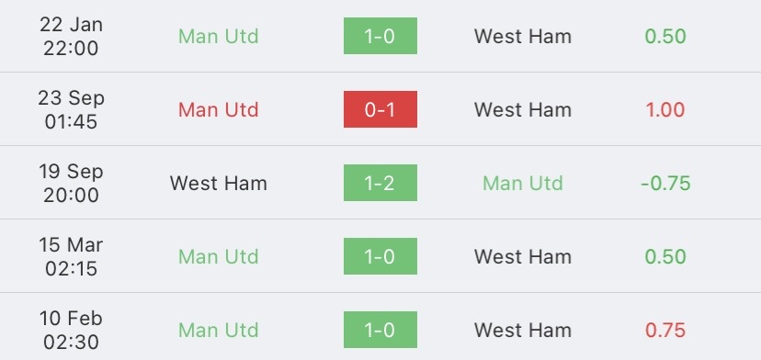Click the 15 Mar 02:15 date
The width and height of the screenshot is (761, 360).
point(71,256)
